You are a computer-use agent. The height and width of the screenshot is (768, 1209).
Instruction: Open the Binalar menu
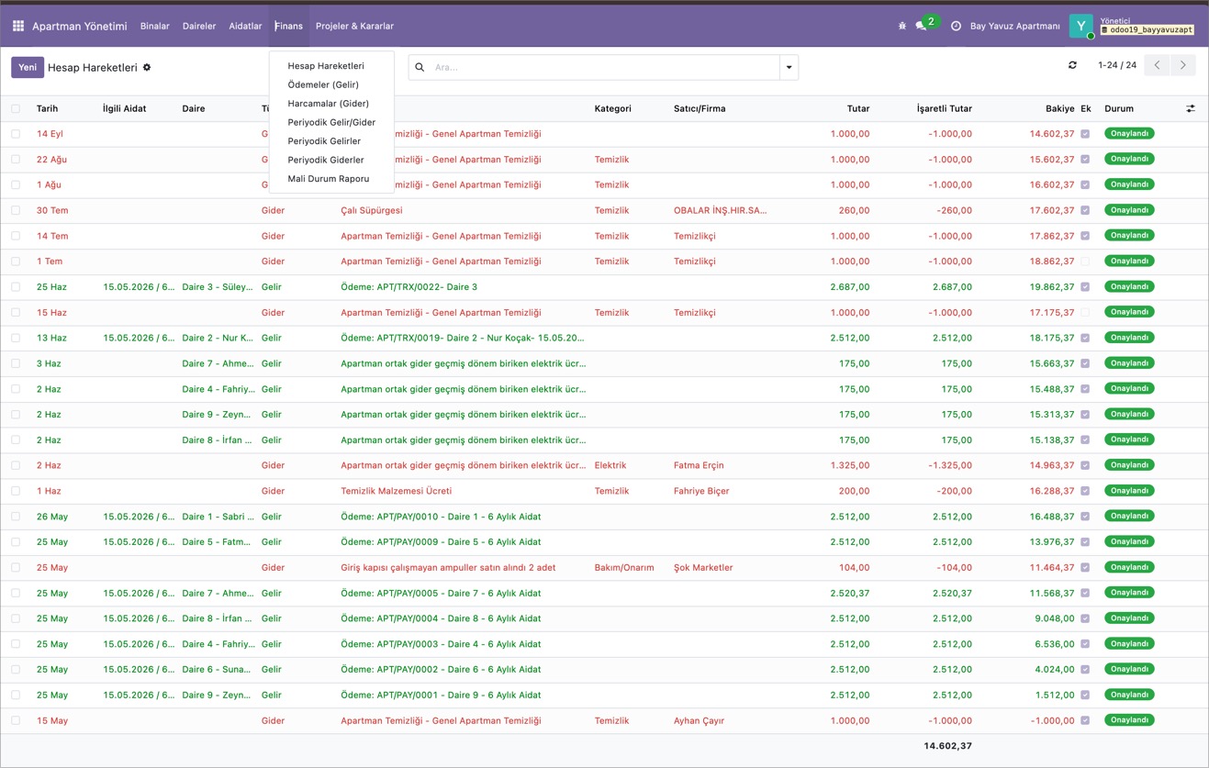pos(154,26)
